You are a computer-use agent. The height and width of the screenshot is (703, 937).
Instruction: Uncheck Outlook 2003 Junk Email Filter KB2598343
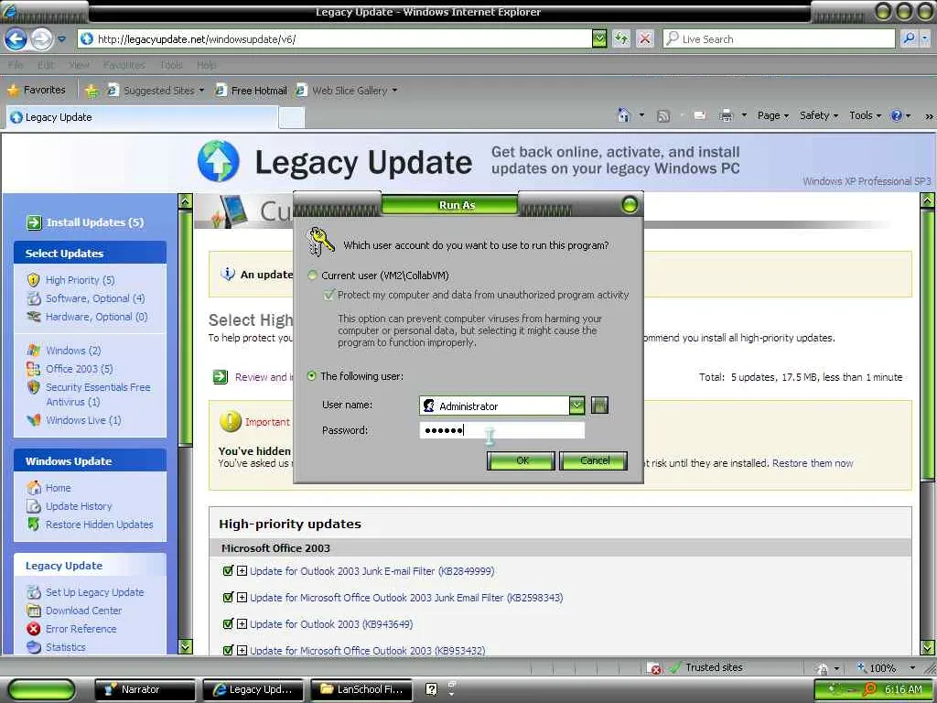click(x=228, y=597)
